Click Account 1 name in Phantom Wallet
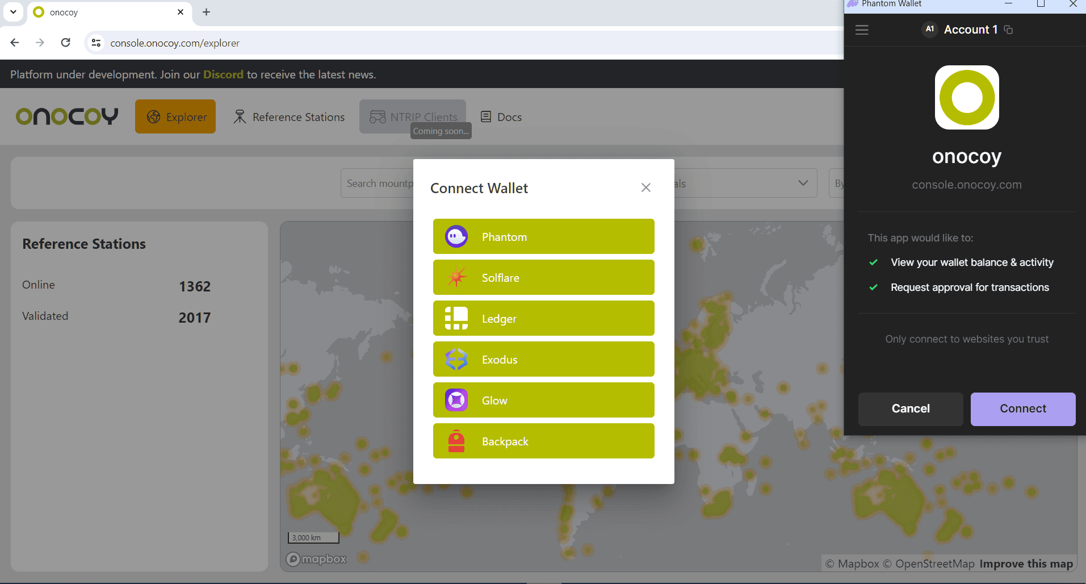This screenshot has height=584, width=1086. (970, 30)
